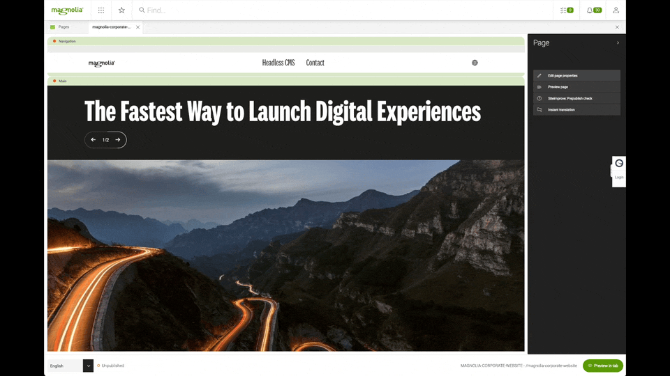Screen dimensions: 670x376
Task: Click the Magnolia logo in top bar
Action: point(67,10)
